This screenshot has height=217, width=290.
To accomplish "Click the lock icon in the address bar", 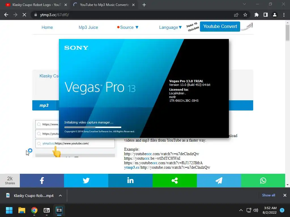I will click(x=35, y=15).
